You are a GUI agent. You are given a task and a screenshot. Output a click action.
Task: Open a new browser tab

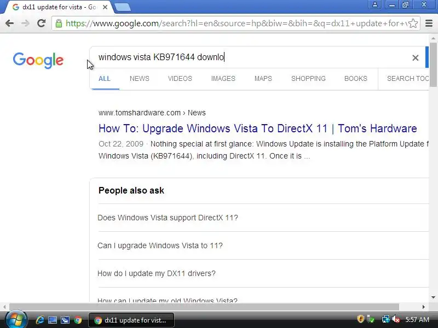click(122, 7)
